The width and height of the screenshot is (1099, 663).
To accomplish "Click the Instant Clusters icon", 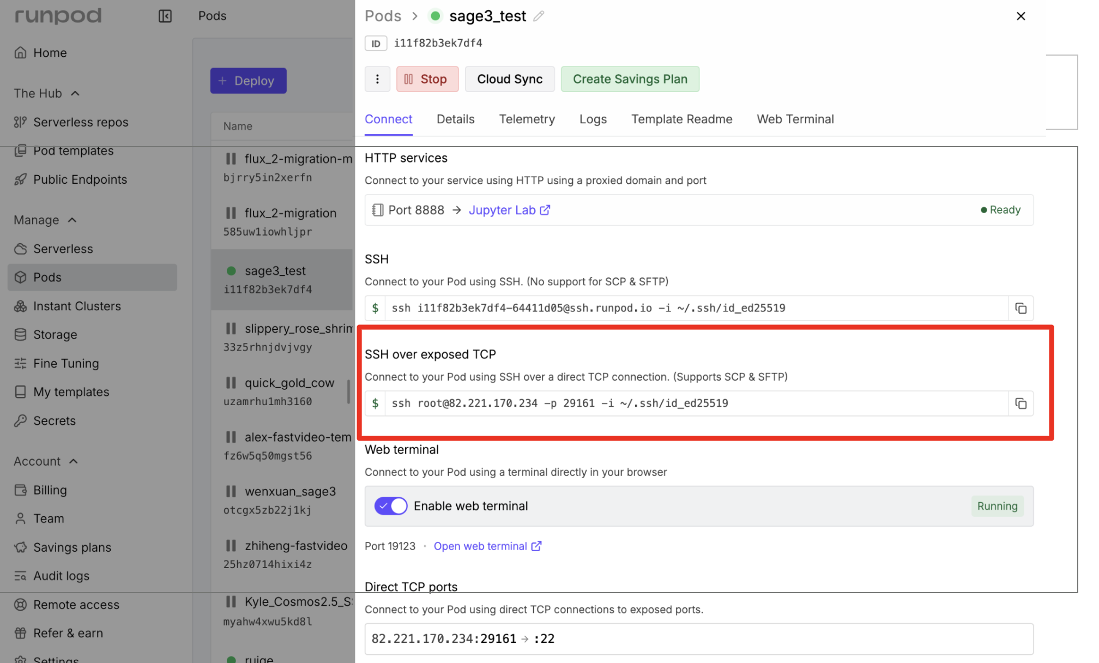I will point(21,306).
